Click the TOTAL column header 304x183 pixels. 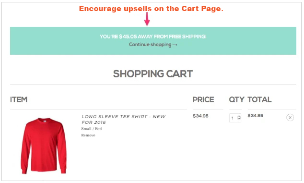click(259, 99)
